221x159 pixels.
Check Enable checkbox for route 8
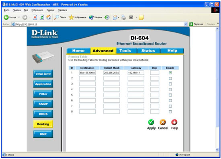coord(170,111)
